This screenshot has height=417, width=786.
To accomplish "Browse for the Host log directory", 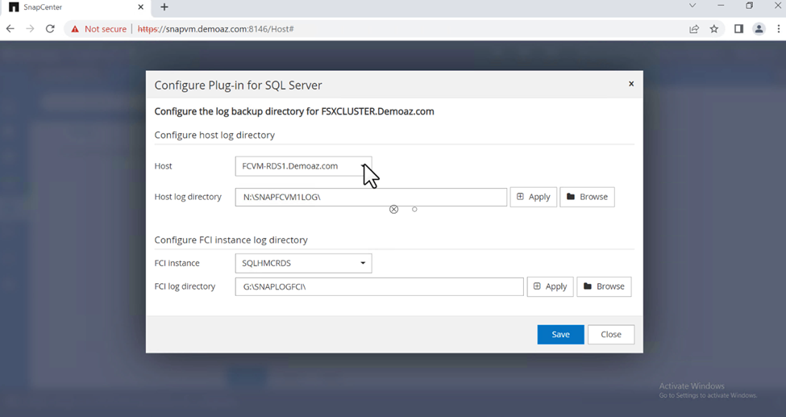I will pos(587,197).
